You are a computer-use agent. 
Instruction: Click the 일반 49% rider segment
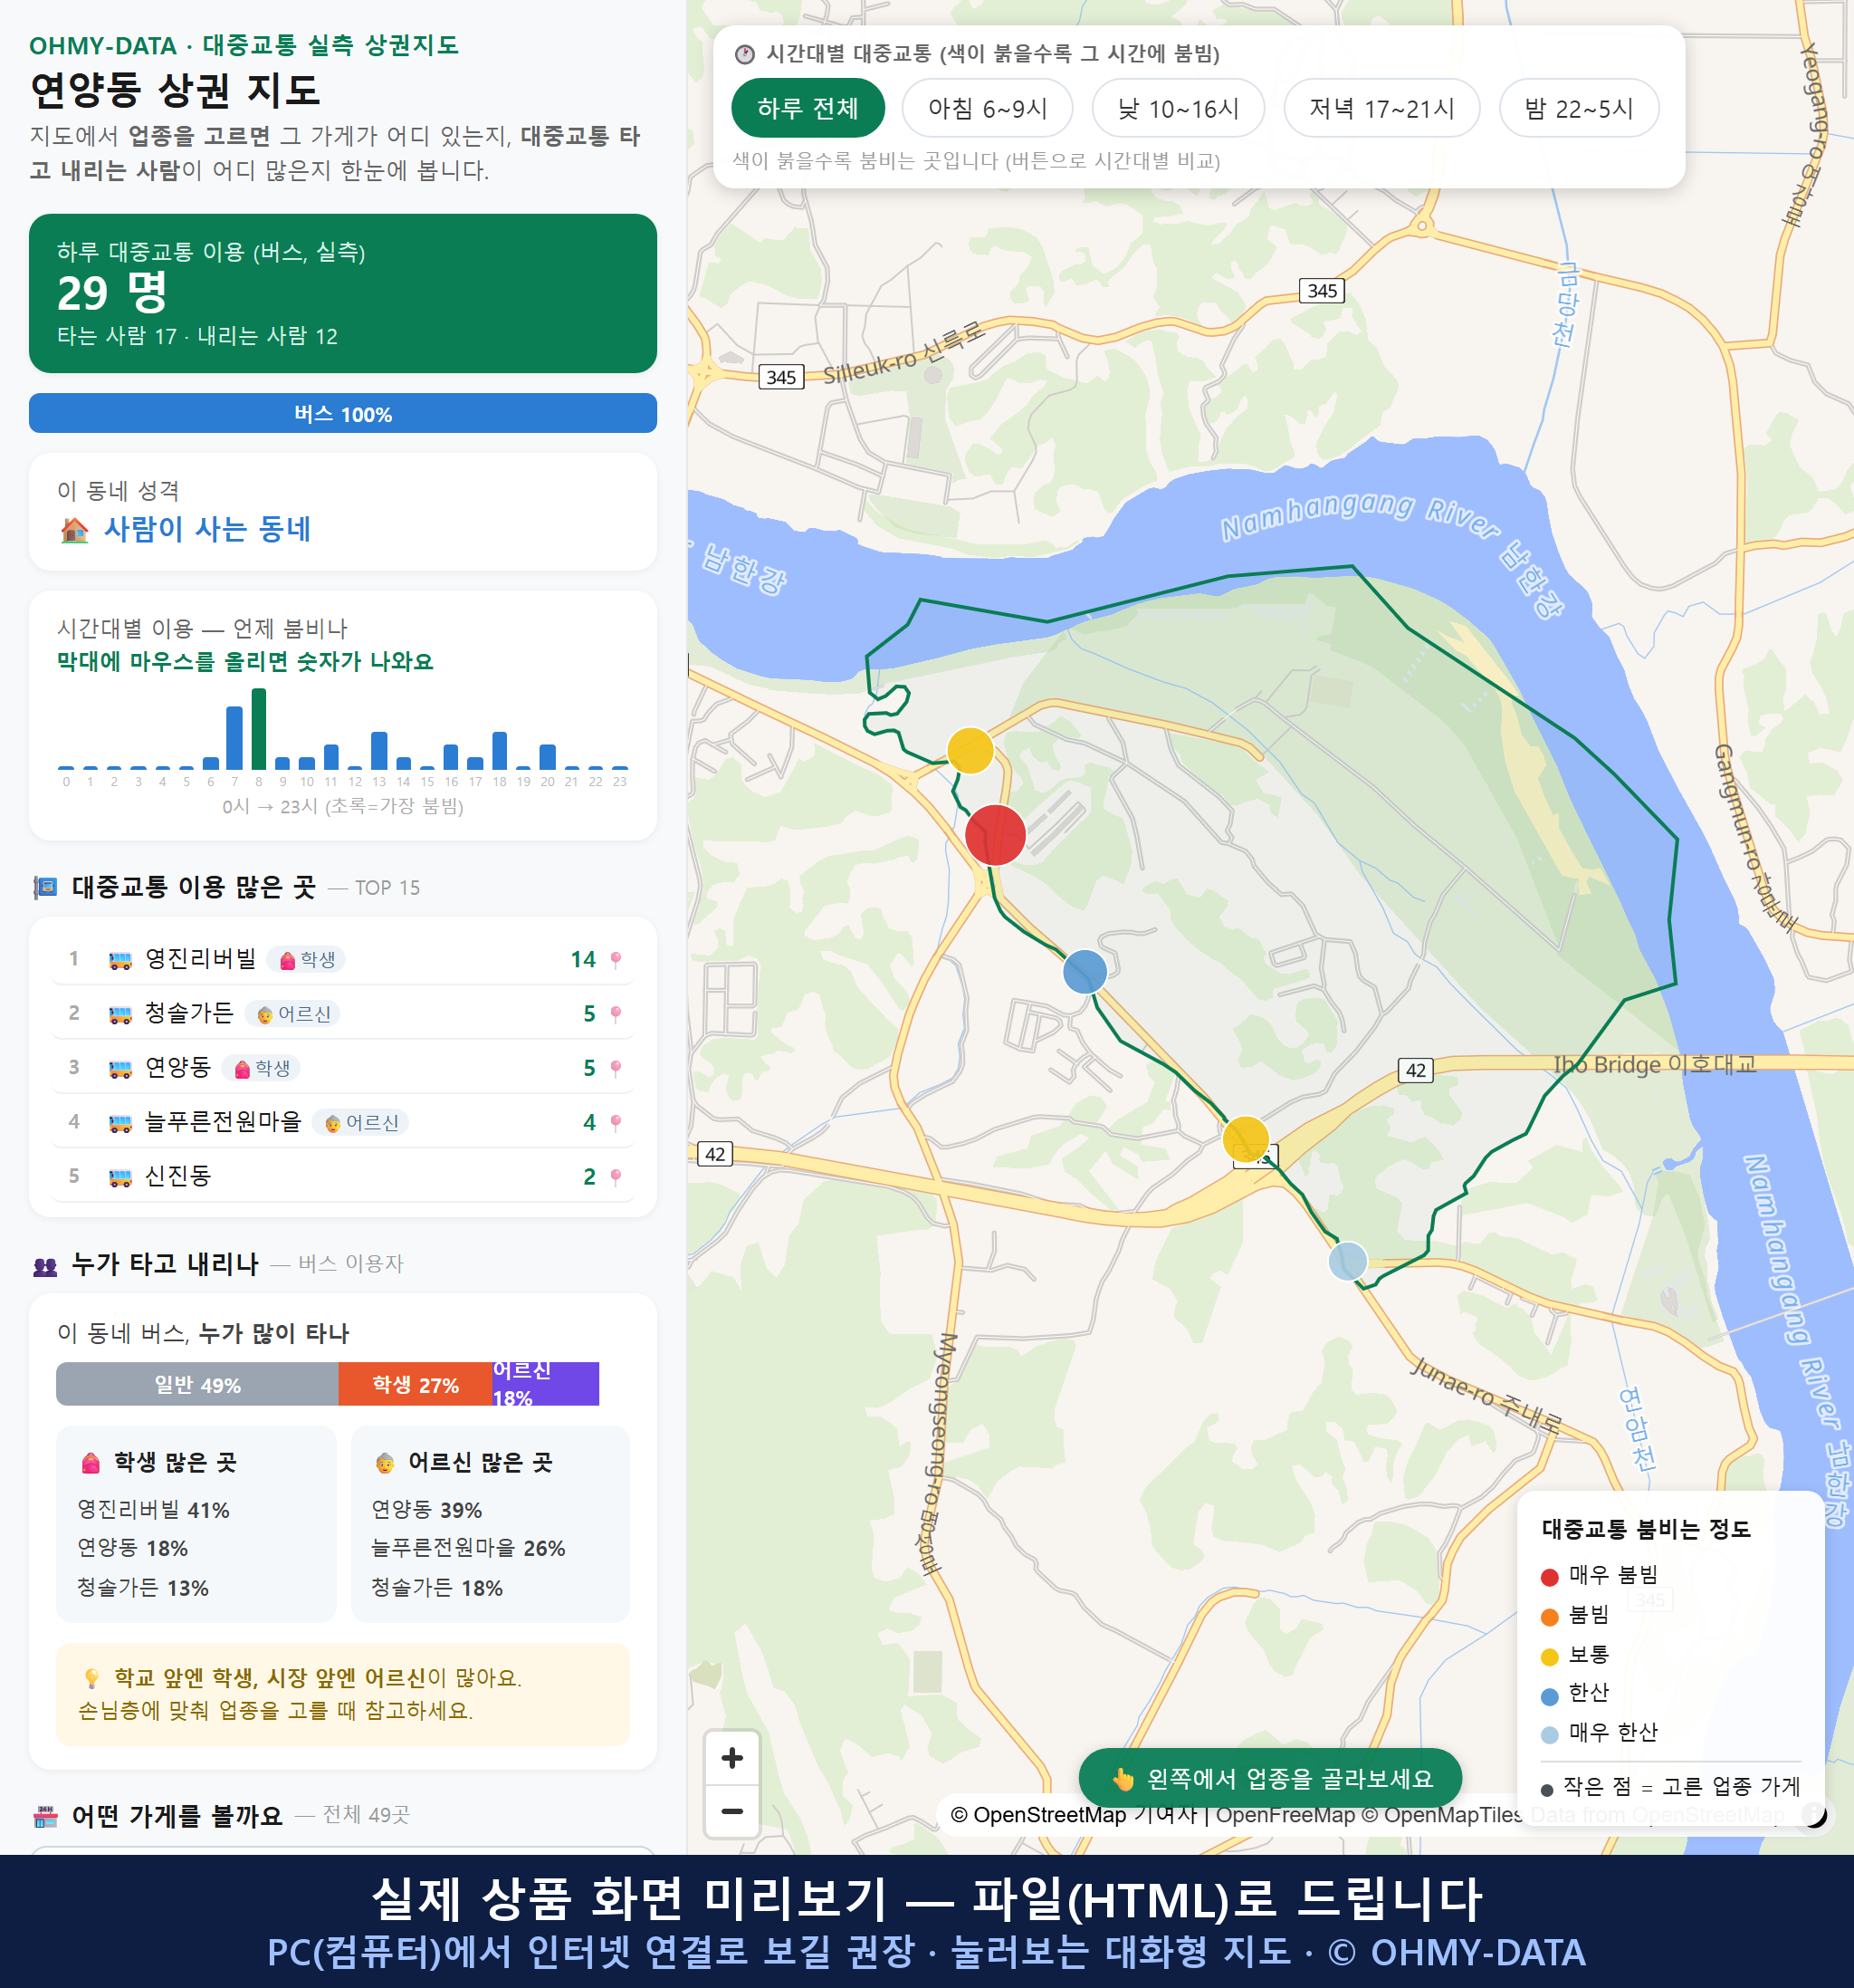click(x=196, y=1384)
